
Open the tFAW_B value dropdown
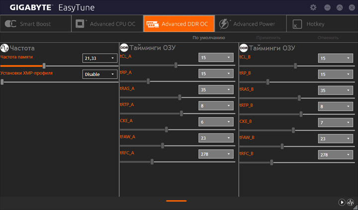click(336, 139)
